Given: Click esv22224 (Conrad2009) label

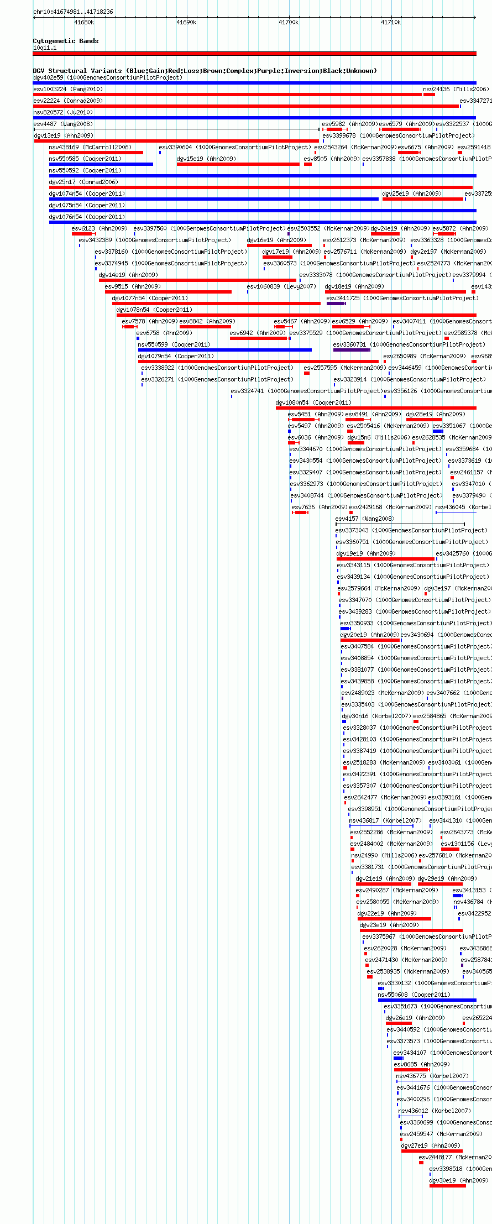Looking at the screenshot, I should 68,101.
